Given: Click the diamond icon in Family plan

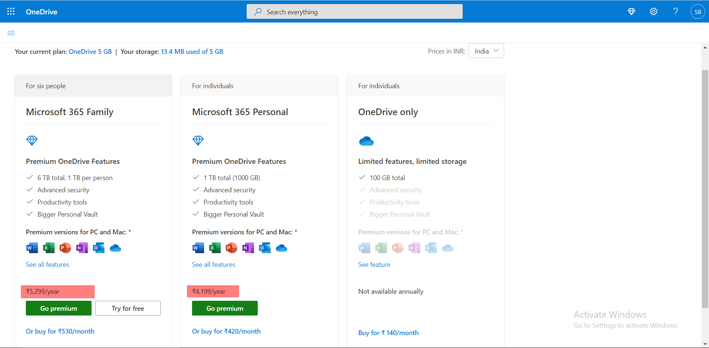Looking at the screenshot, I should coord(32,140).
